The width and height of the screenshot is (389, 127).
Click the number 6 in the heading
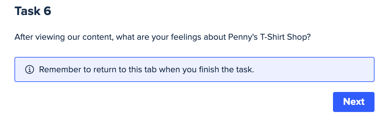click(x=47, y=11)
